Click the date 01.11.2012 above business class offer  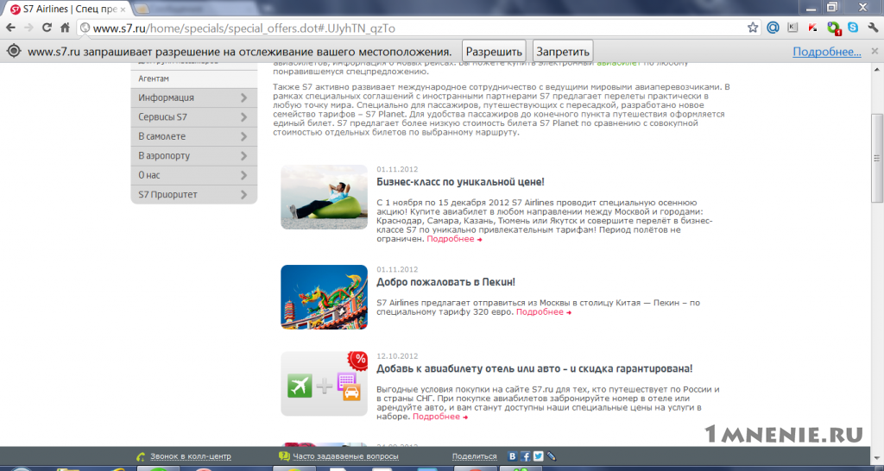pos(397,170)
